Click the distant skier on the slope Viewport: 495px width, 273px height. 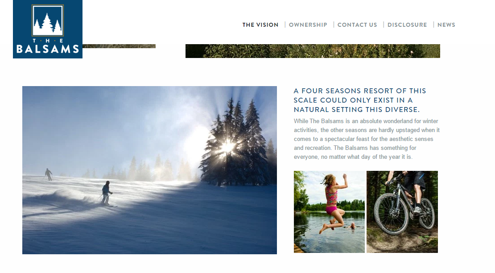pos(48,174)
